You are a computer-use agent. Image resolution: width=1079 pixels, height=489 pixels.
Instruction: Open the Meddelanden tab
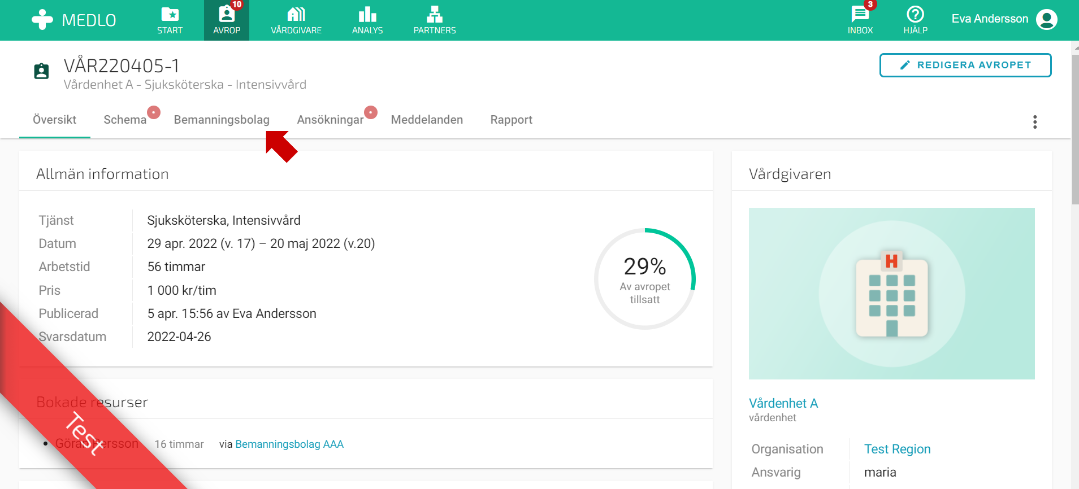tap(427, 120)
